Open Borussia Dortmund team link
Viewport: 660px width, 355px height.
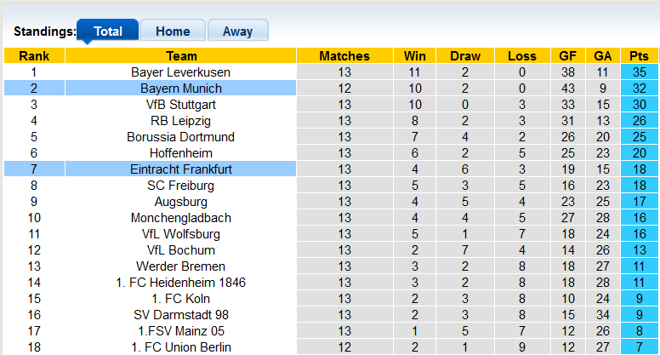(181, 137)
